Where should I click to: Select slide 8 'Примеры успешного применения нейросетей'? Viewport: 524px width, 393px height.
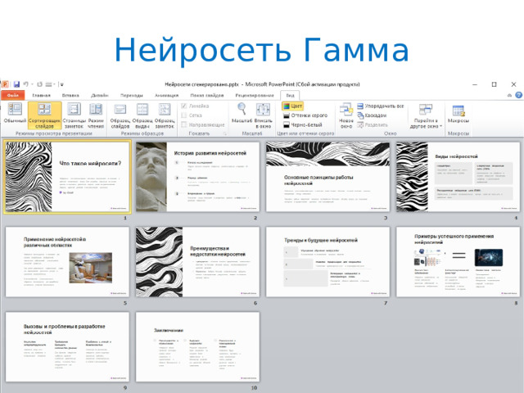[x=458, y=262]
